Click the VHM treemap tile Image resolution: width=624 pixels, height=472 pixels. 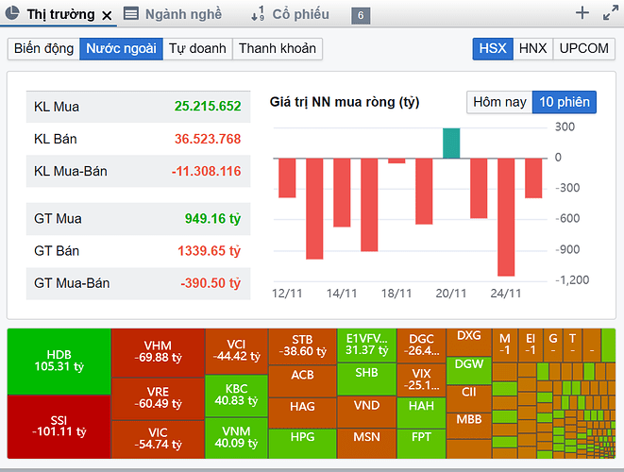[158, 353]
